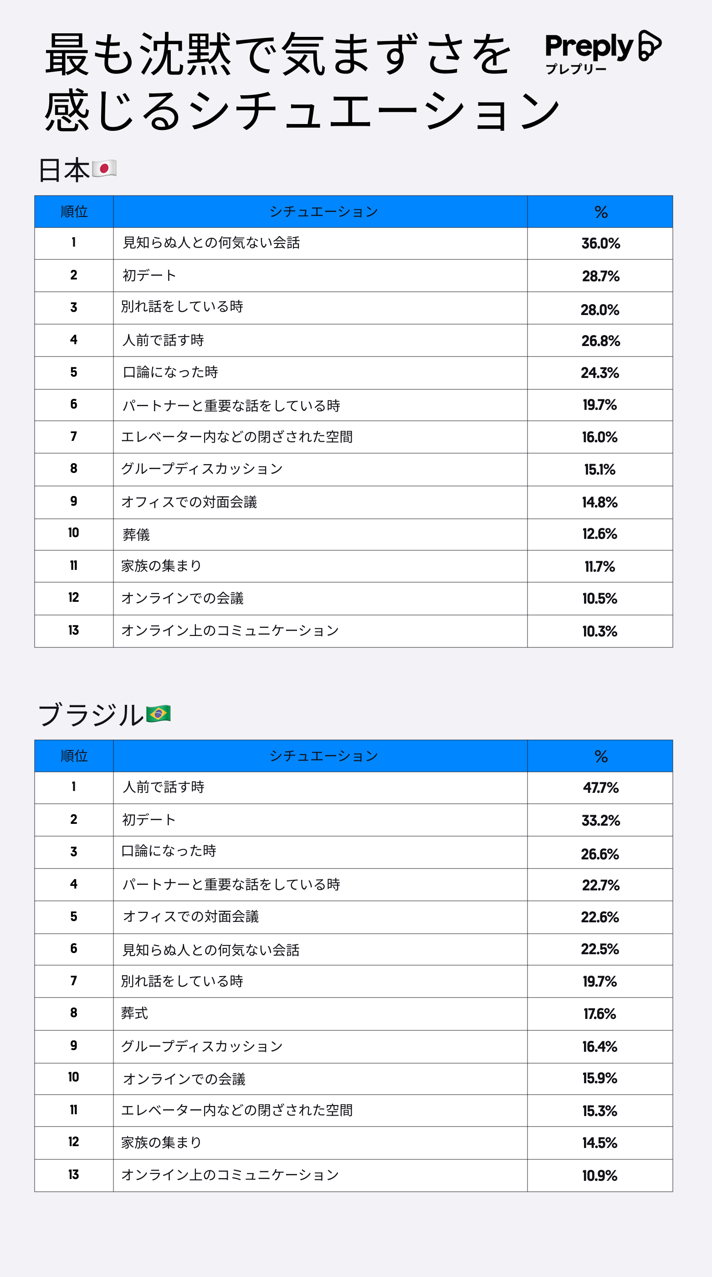Image resolution: width=712 pixels, height=1277 pixels.
Task: Select the 日本 section heading
Action: [64, 170]
